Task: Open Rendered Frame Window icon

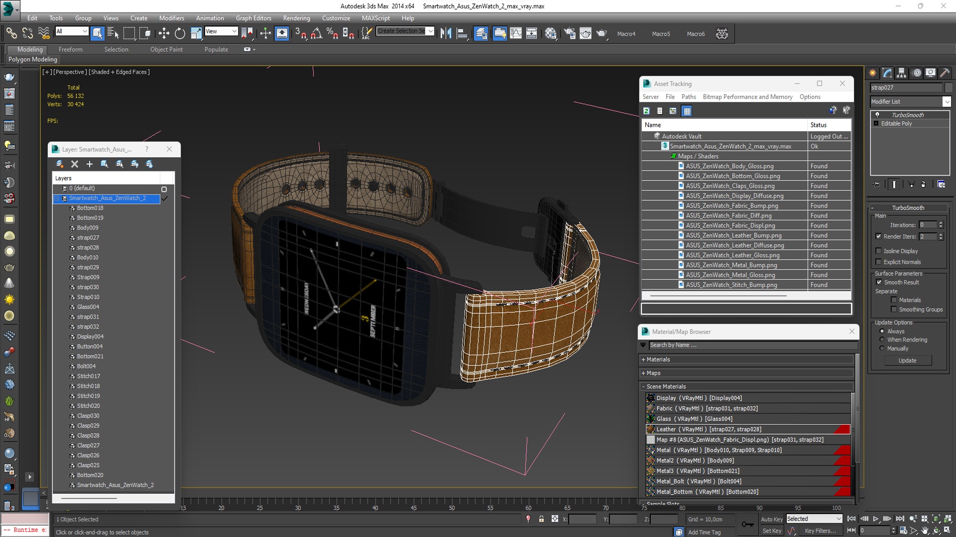Action: [586, 33]
